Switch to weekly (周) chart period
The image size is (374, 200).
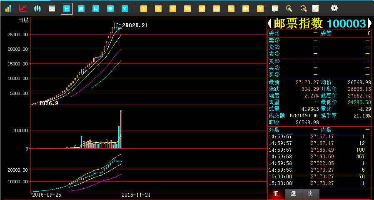point(81,8)
